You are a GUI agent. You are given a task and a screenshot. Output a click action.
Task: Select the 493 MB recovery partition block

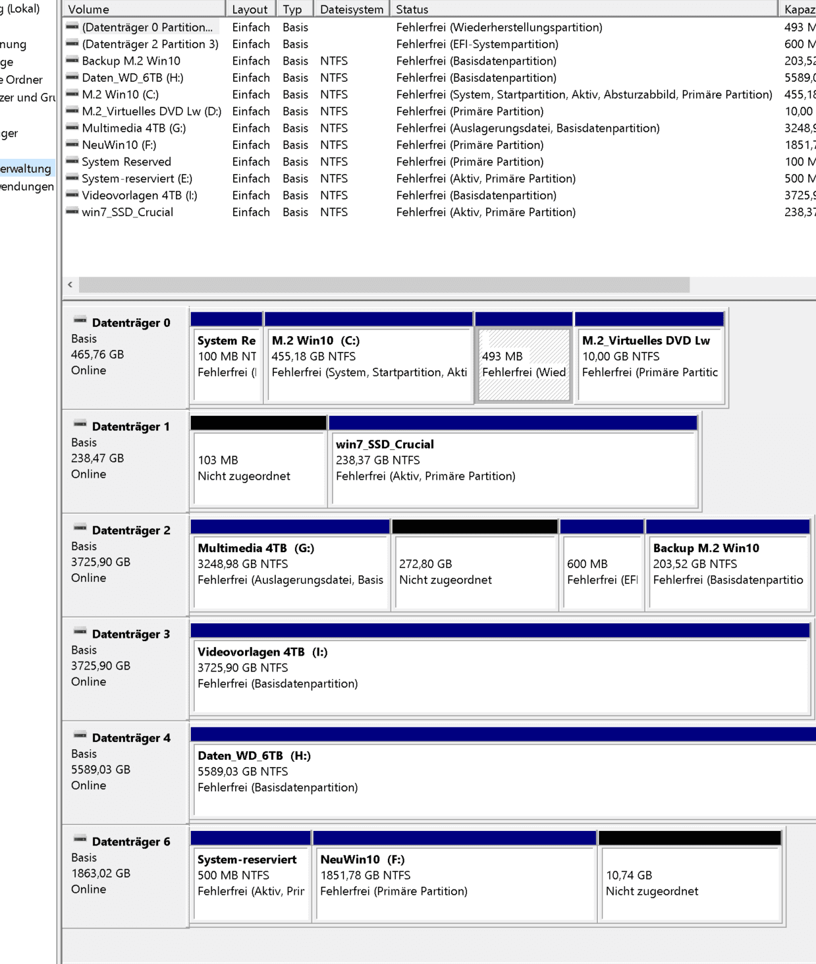coord(524,357)
